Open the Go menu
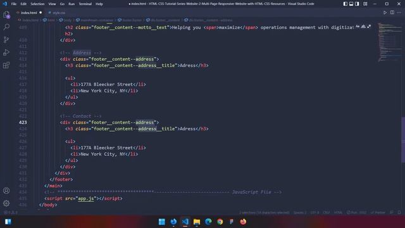This screenshot has height=228, width=405. pos(62,4)
